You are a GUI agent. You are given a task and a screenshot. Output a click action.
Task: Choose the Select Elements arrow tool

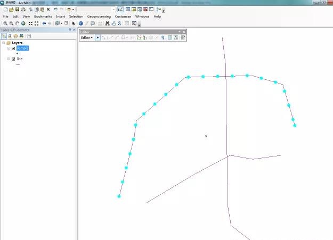click(74, 23)
